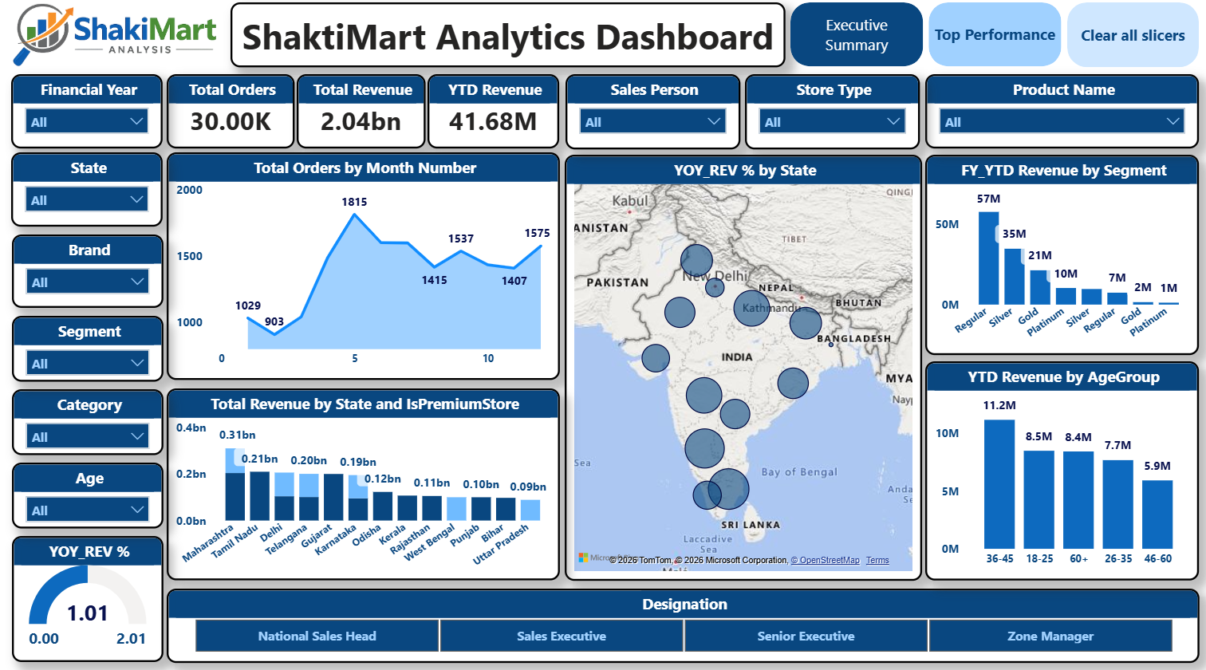Open the Brand slicer dropdown
Screen dimensions: 1206x670
tap(88, 282)
